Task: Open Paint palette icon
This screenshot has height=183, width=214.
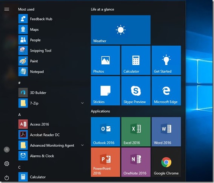Action: point(23,61)
